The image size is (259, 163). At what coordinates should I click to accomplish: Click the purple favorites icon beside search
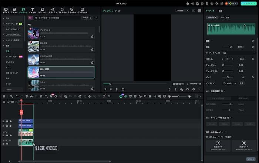point(30,18)
